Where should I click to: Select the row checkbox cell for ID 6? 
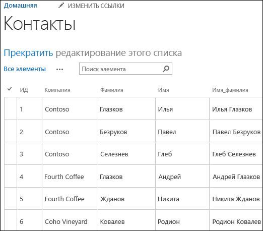click(11, 220)
